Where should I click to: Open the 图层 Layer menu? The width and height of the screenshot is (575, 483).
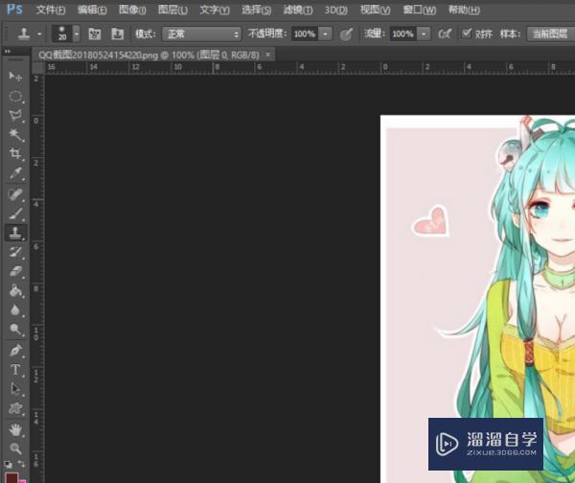tap(172, 10)
